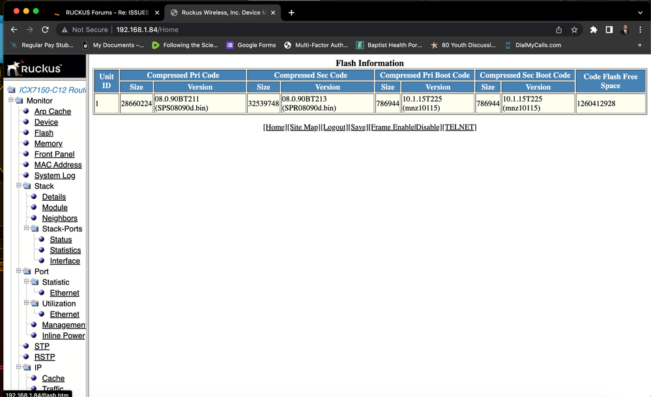
Task: Collapse the Stack-Ports tree folder
Action: click(x=27, y=229)
